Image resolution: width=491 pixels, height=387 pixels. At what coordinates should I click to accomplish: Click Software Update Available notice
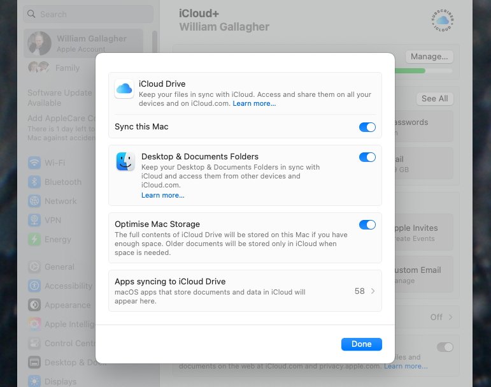[x=59, y=98]
